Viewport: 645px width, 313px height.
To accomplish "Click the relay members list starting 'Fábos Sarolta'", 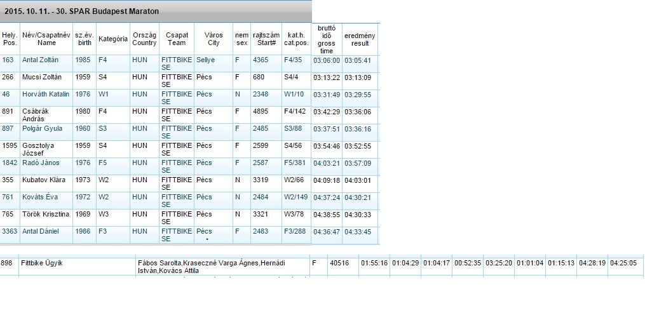I will 212,267.
